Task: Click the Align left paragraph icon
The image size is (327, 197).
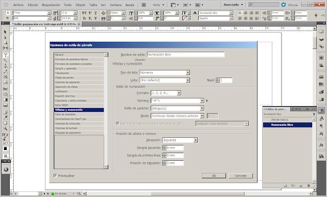Action: (x=240, y=13)
